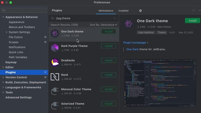
Task: Click the Search Results (209) label
Action: pyautogui.click(x=64, y=25)
